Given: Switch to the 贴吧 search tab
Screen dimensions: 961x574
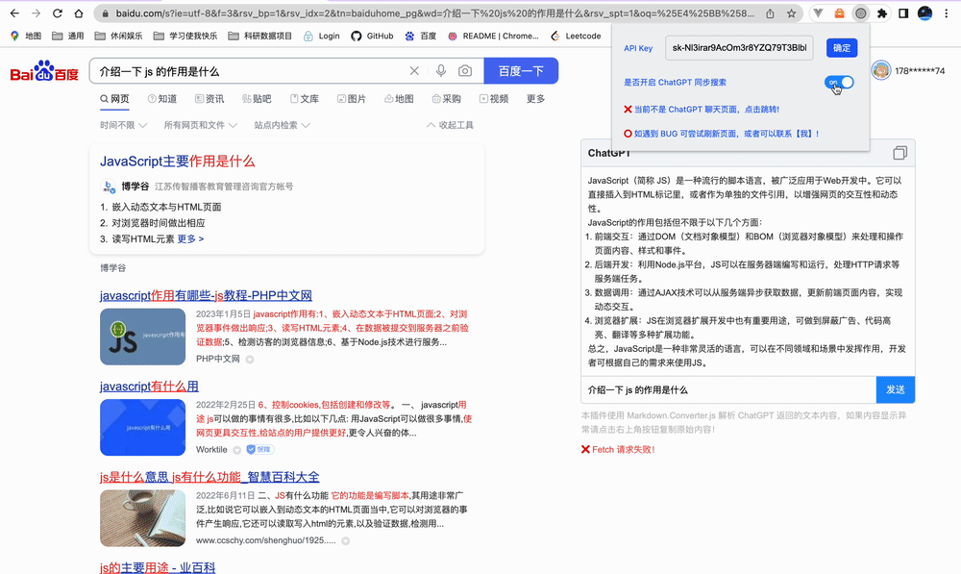Looking at the screenshot, I should coord(257,99).
